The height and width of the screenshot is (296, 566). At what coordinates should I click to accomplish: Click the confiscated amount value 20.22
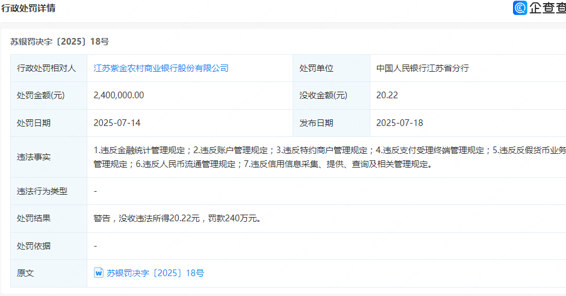(387, 95)
